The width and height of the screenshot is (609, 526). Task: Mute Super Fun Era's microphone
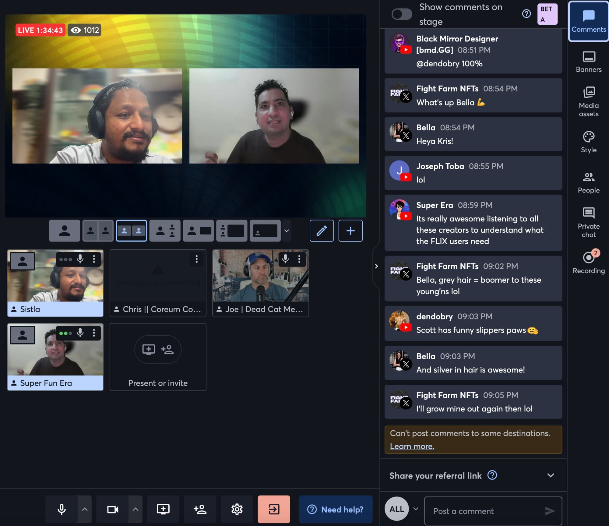[x=80, y=333]
